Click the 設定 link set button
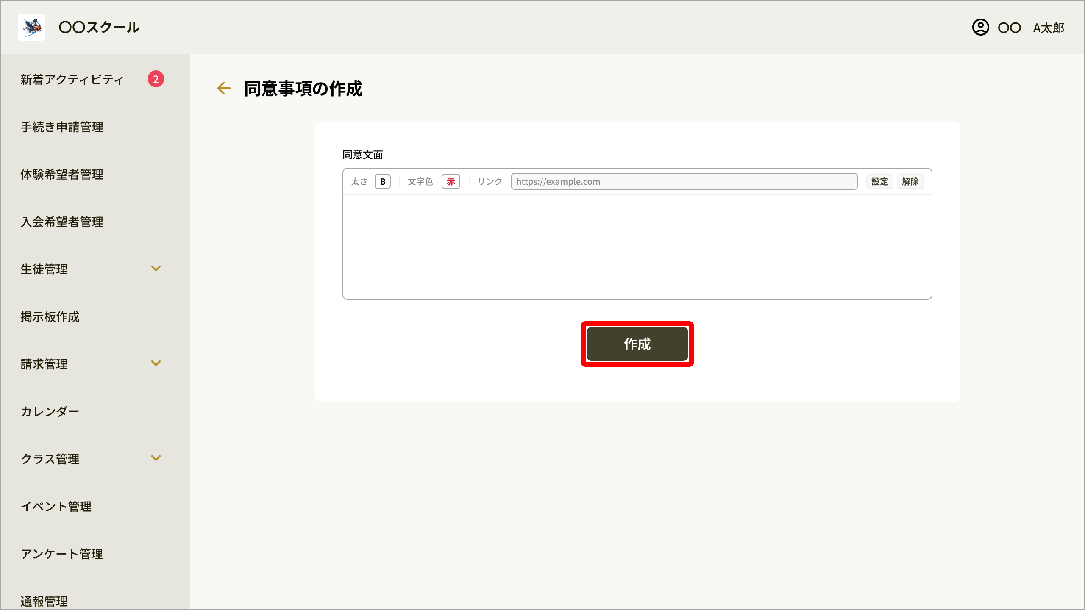 click(x=879, y=182)
